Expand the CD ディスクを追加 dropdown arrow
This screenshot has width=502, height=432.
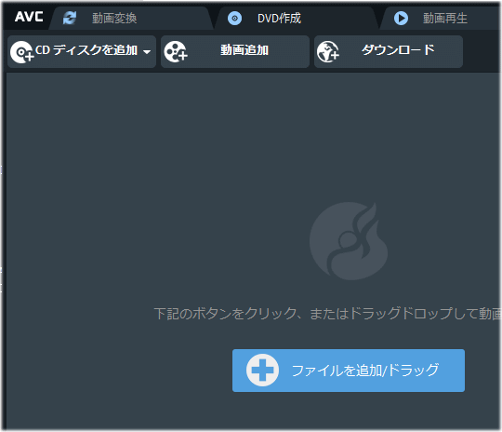tap(147, 52)
